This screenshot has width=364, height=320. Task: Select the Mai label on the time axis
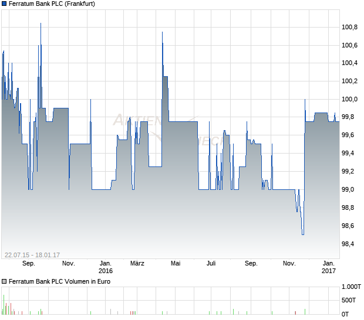point(175,264)
